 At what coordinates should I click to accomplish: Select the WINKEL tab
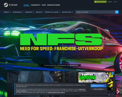click(x=26, y=5)
